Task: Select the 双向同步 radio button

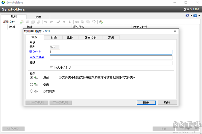Action: coord(31,91)
